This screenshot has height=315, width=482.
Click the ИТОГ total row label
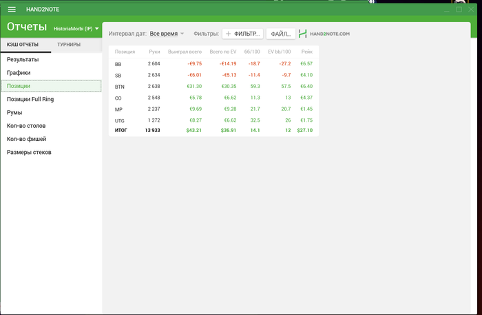coord(120,130)
